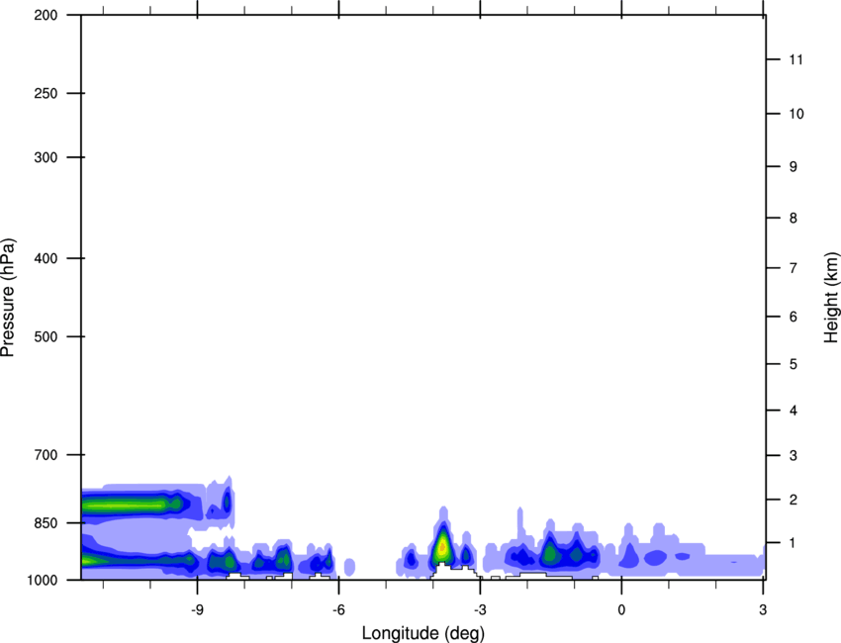The width and height of the screenshot is (841, 643).
Task: Click the -9 longitude tick label
Action: (x=197, y=609)
